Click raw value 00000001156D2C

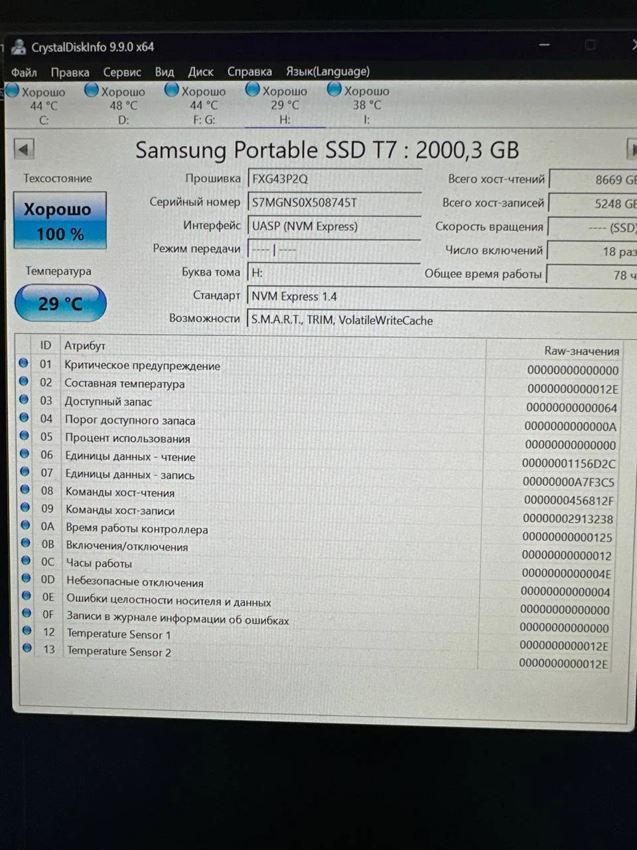569,464
